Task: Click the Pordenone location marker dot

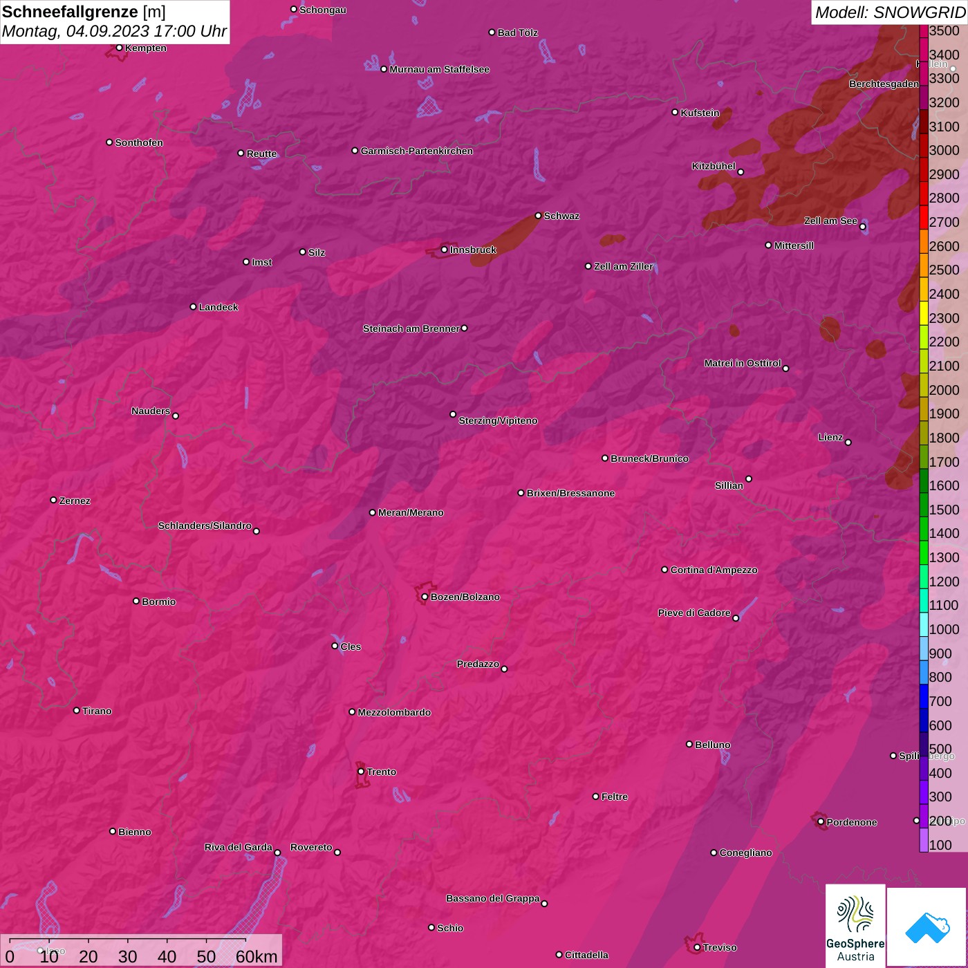Action: coord(821,822)
